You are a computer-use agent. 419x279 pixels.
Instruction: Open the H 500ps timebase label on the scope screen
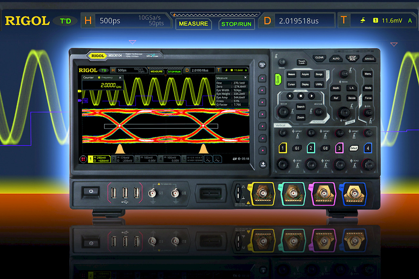[128, 70]
